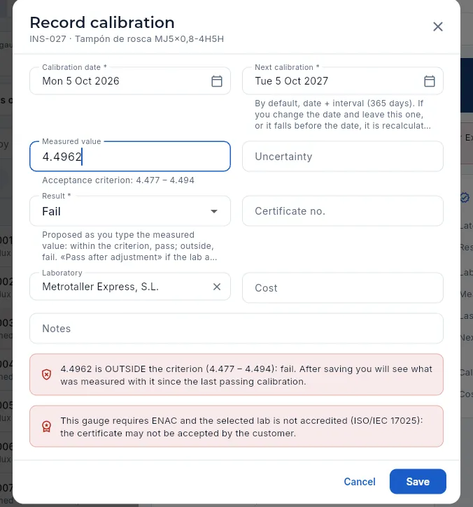This screenshot has height=507, width=473.
Task: Clear the selected Laboratory value
Action: 217,287
